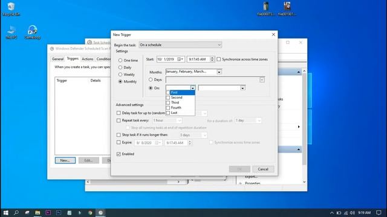Open taskbar Search magnifier
Viewport: 387px width, 217px height.
point(16,213)
